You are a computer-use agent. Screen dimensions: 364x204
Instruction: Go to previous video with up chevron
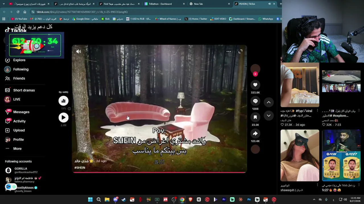point(268,102)
